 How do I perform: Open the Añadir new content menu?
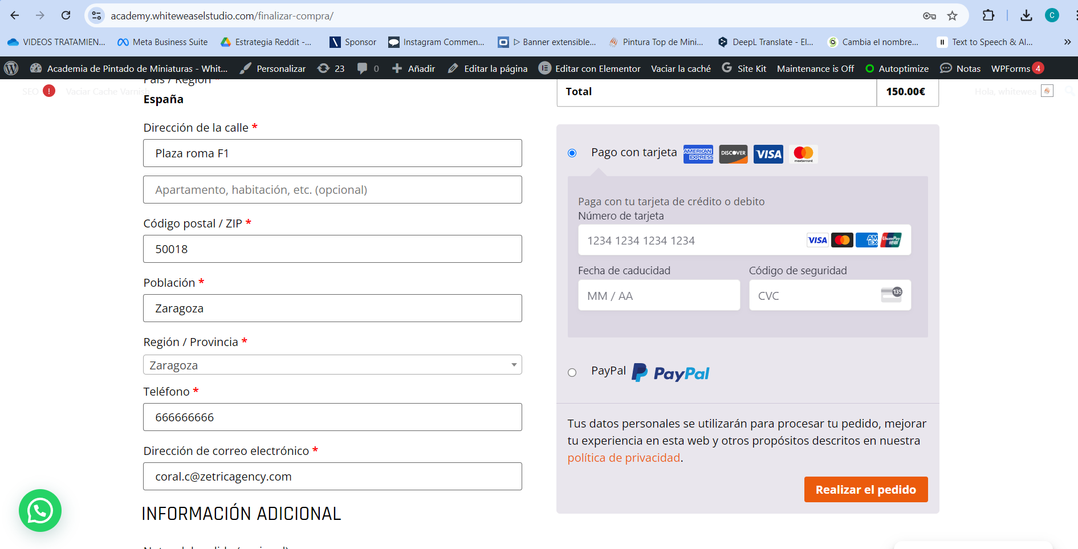[413, 68]
